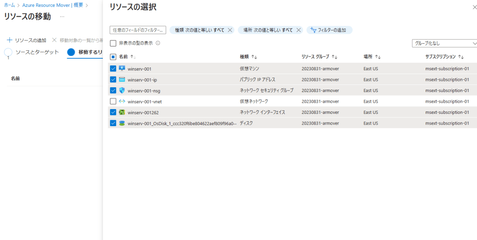Click the public IP icon for winserv-001-ip
Viewport: 477px width, 240px height.
pos(122,80)
